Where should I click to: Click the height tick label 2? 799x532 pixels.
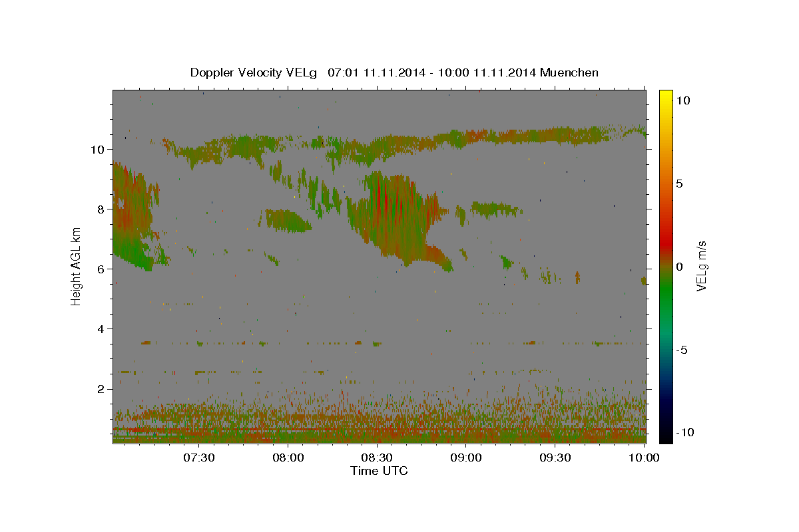tap(101, 388)
